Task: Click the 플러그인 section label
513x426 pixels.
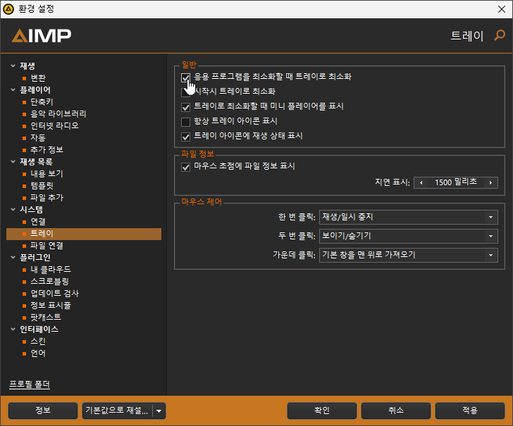Action: [35, 258]
